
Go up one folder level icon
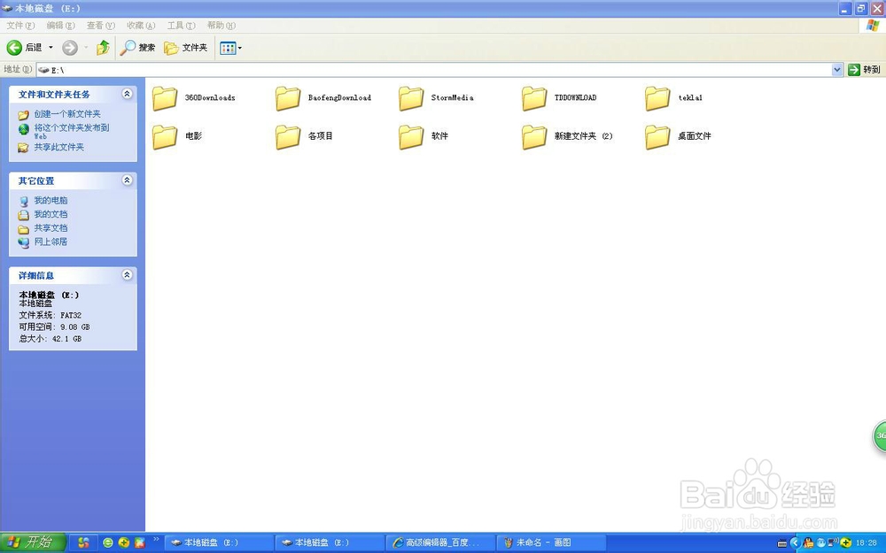click(x=103, y=48)
